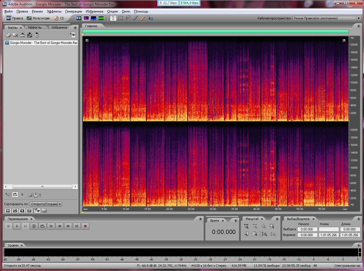Viewport: 364px width, 271px height.
Task: Click Zoom In Vertically icon
Action: (264, 234)
